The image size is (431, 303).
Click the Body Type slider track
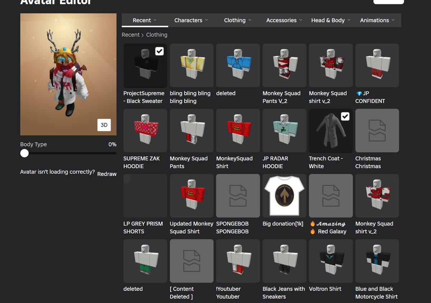[68, 153]
